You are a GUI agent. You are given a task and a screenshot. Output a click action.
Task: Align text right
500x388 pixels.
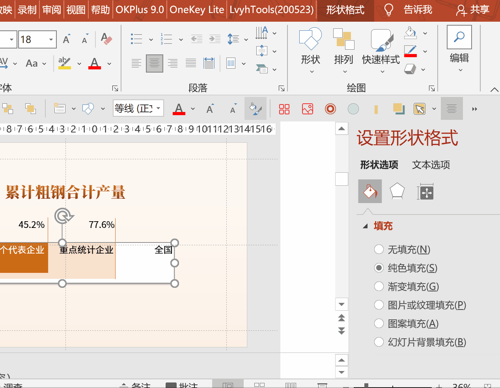[x=173, y=63]
